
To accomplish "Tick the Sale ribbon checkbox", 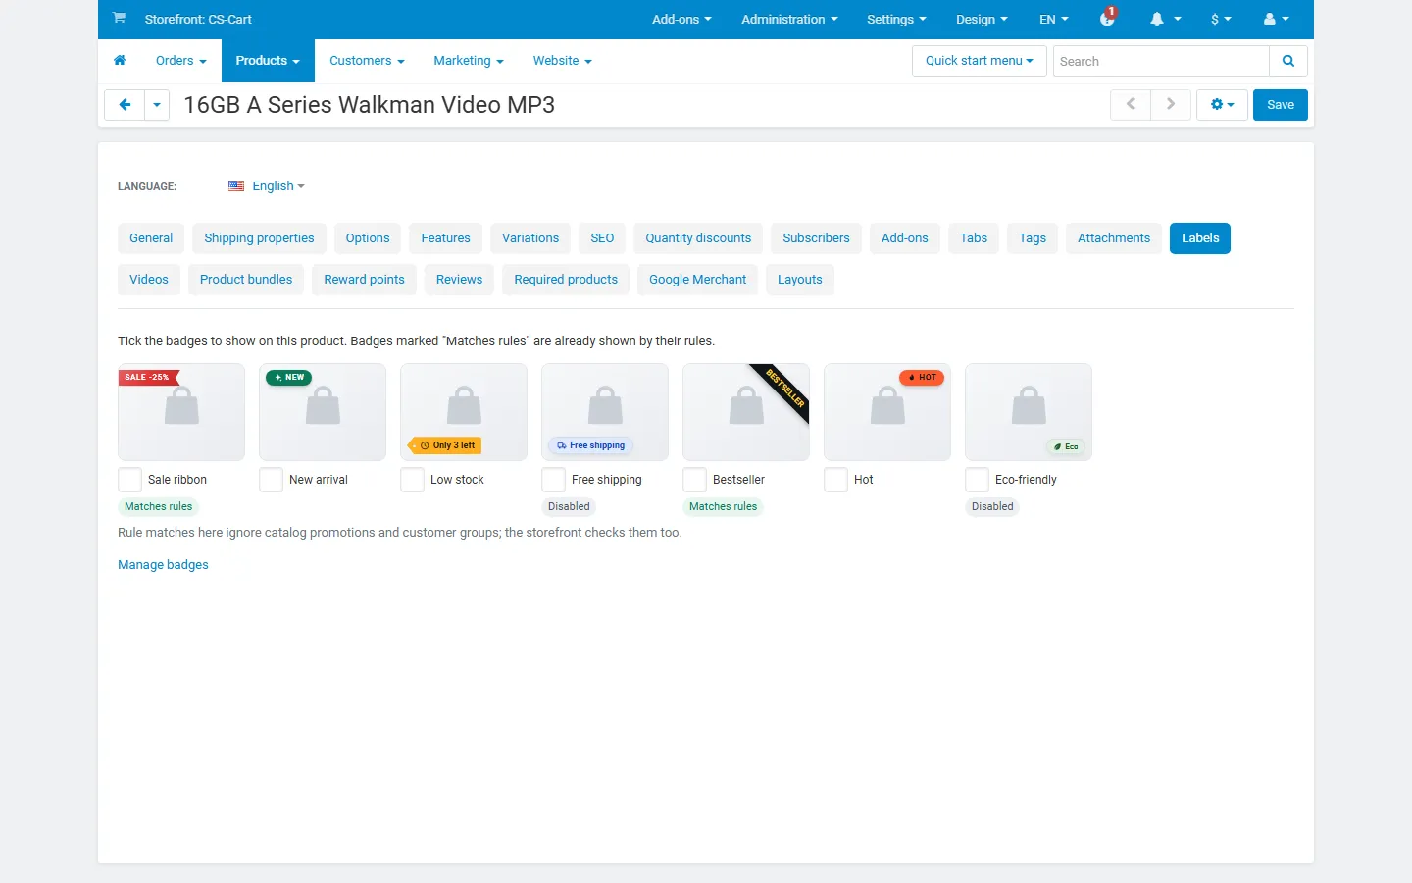I will click(x=129, y=480).
